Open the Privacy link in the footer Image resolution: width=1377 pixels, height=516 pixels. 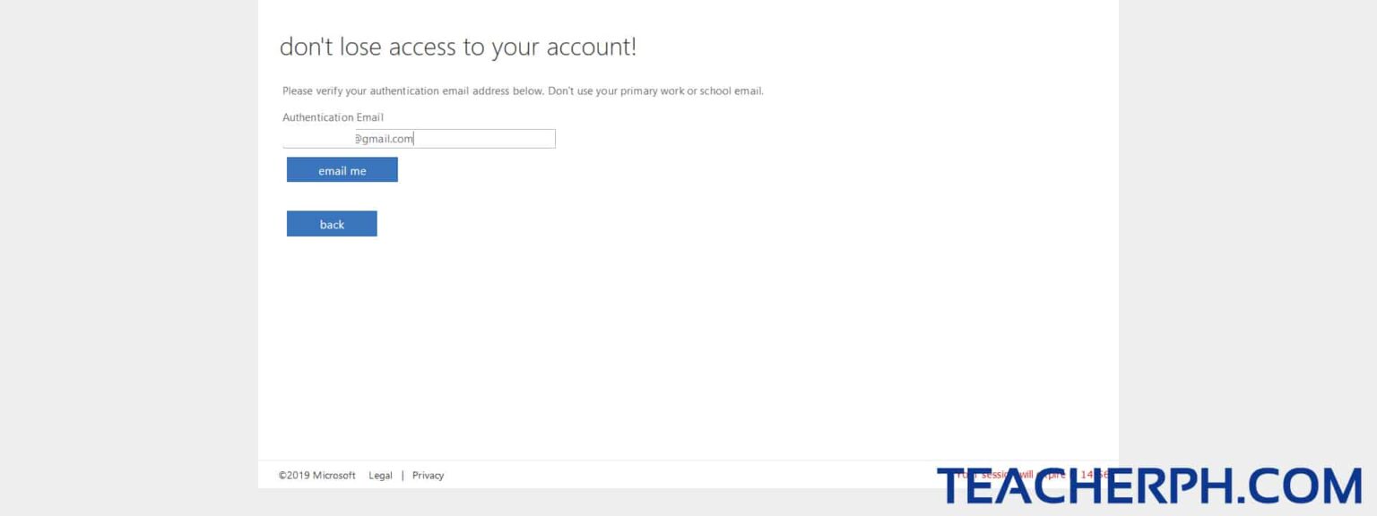point(428,475)
